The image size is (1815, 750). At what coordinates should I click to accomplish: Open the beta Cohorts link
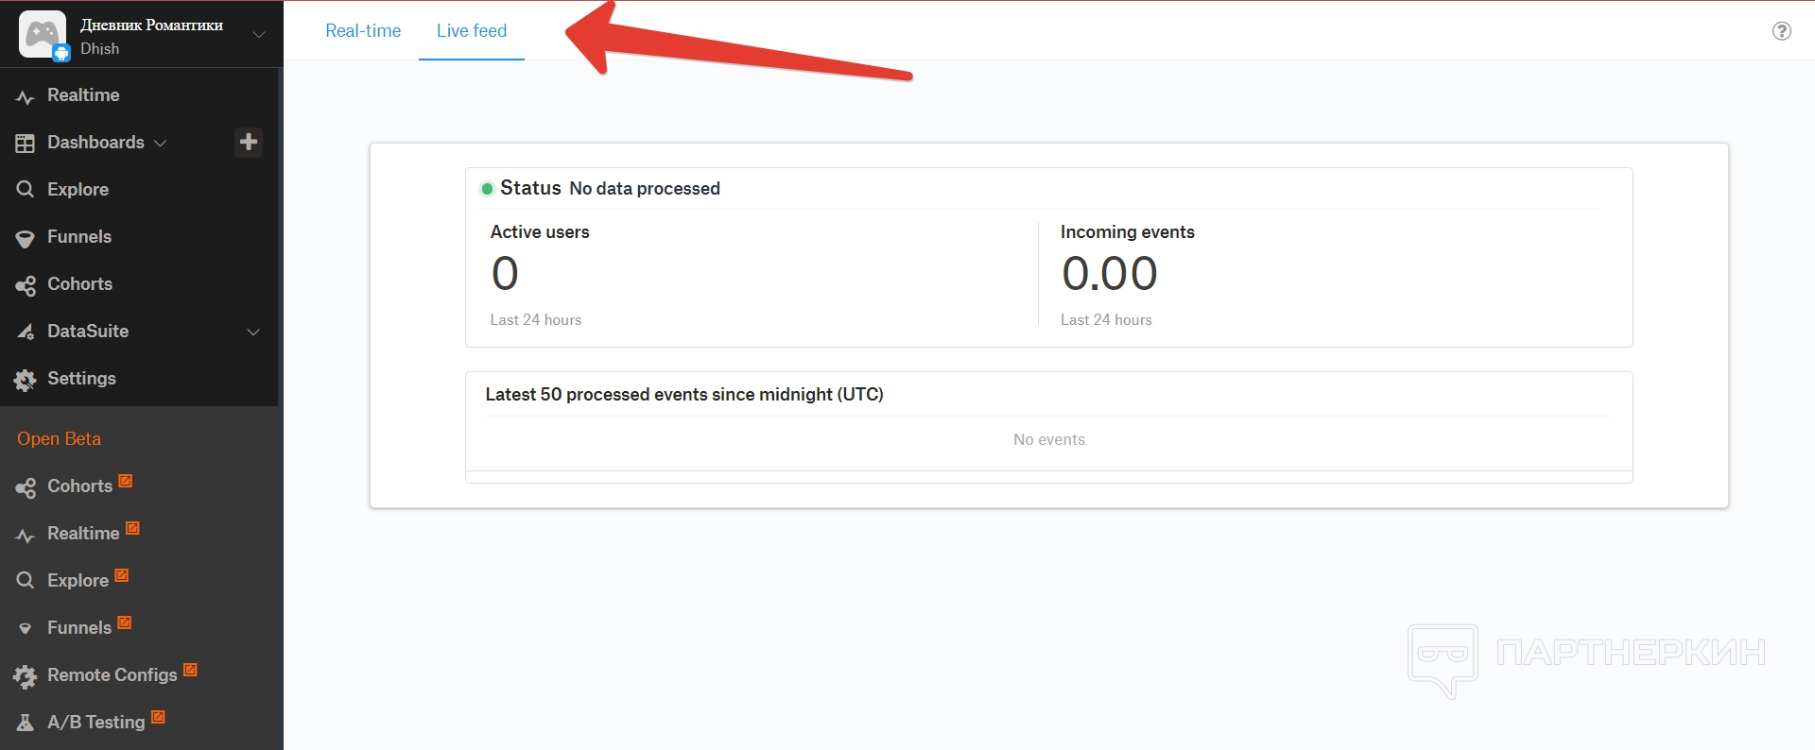80,486
